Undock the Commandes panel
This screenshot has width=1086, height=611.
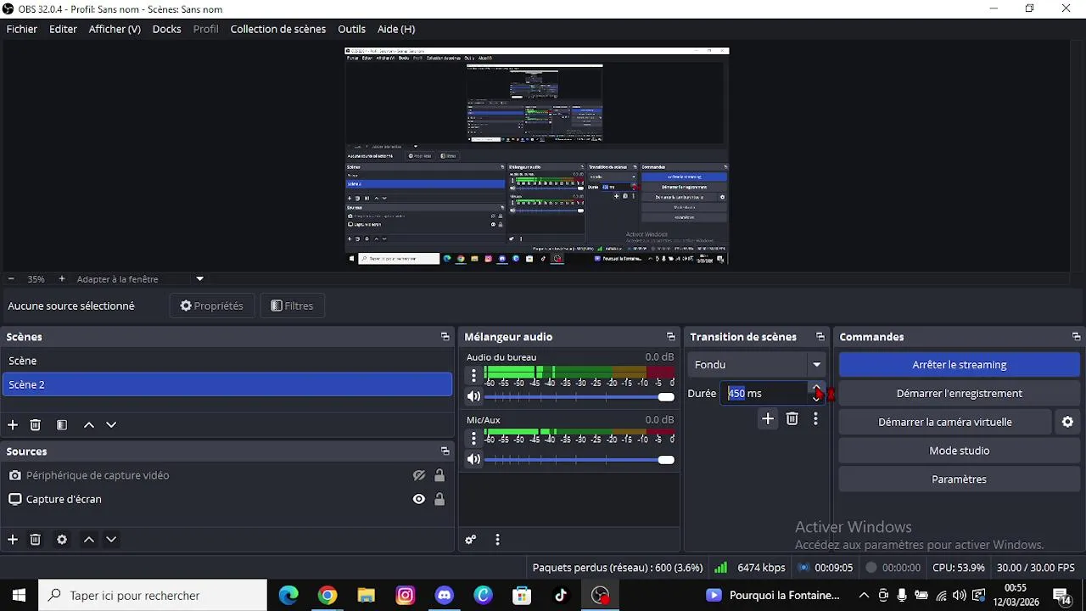pyautogui.click(x=1076, y=337)
